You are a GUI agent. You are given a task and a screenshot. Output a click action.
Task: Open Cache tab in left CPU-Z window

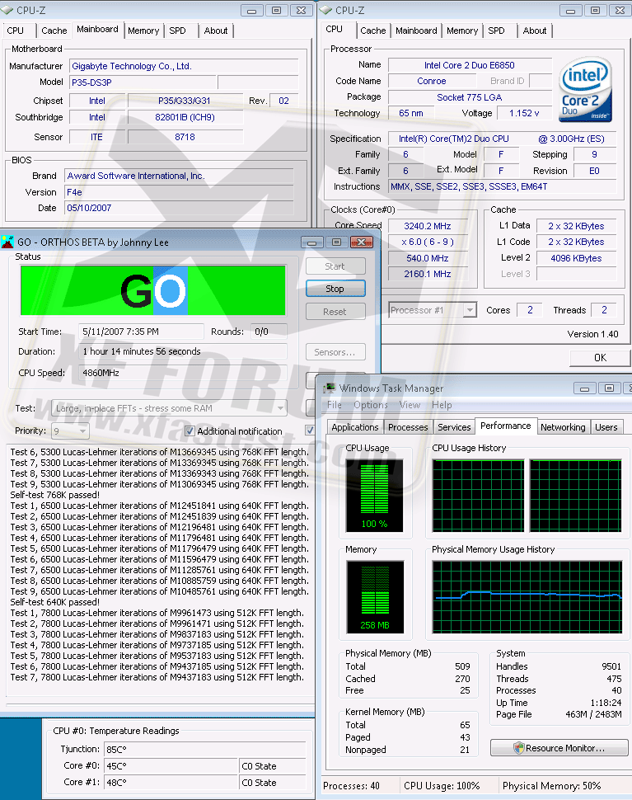pyautogui.click(x=54, y=31)
